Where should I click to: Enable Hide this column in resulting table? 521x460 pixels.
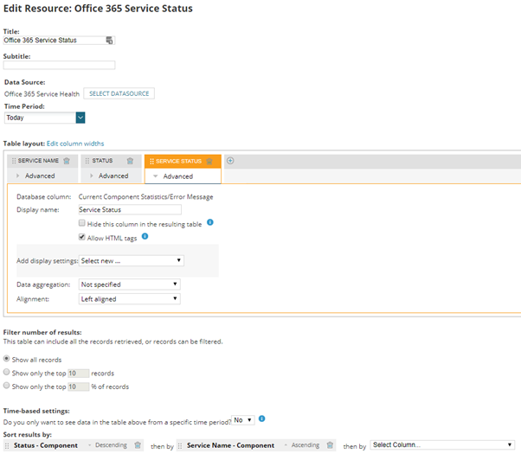[x=81, y=223]
